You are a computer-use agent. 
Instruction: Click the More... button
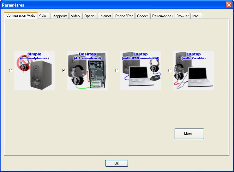(x=189, y=134)
